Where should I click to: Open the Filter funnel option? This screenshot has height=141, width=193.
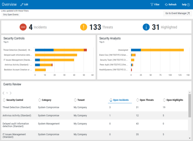click(152, 5)
